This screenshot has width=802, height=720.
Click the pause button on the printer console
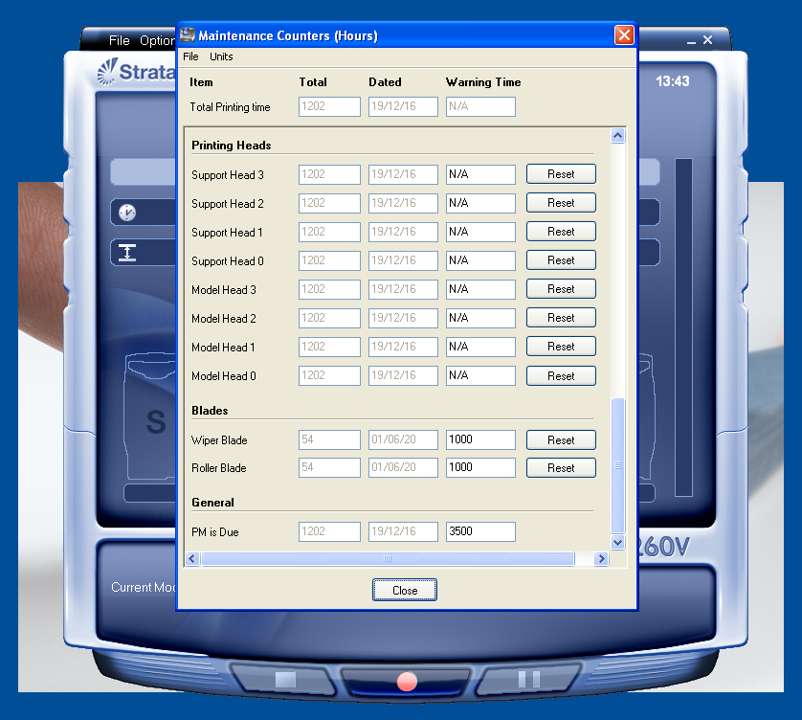(x=529, y=680)
